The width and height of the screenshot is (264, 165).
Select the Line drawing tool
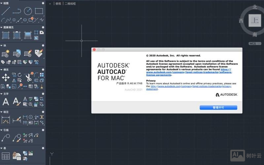pos(6,11)
